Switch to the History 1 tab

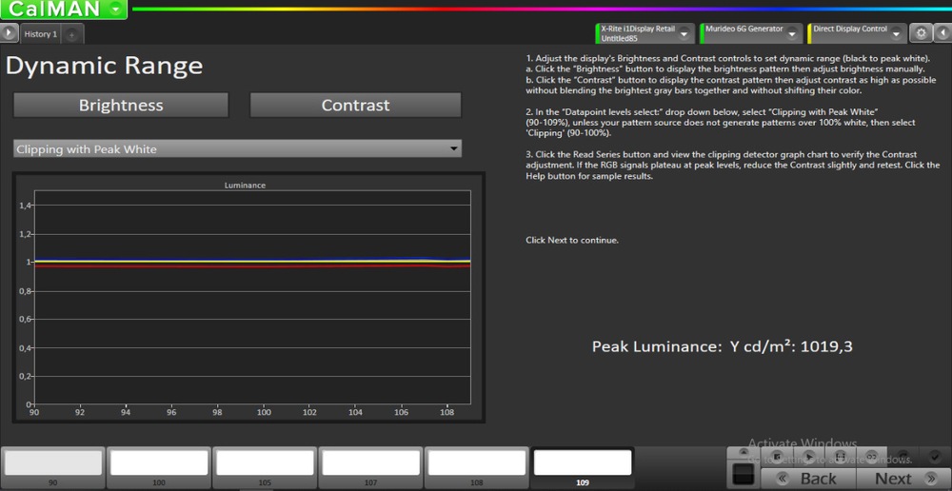tap(41, 34)
